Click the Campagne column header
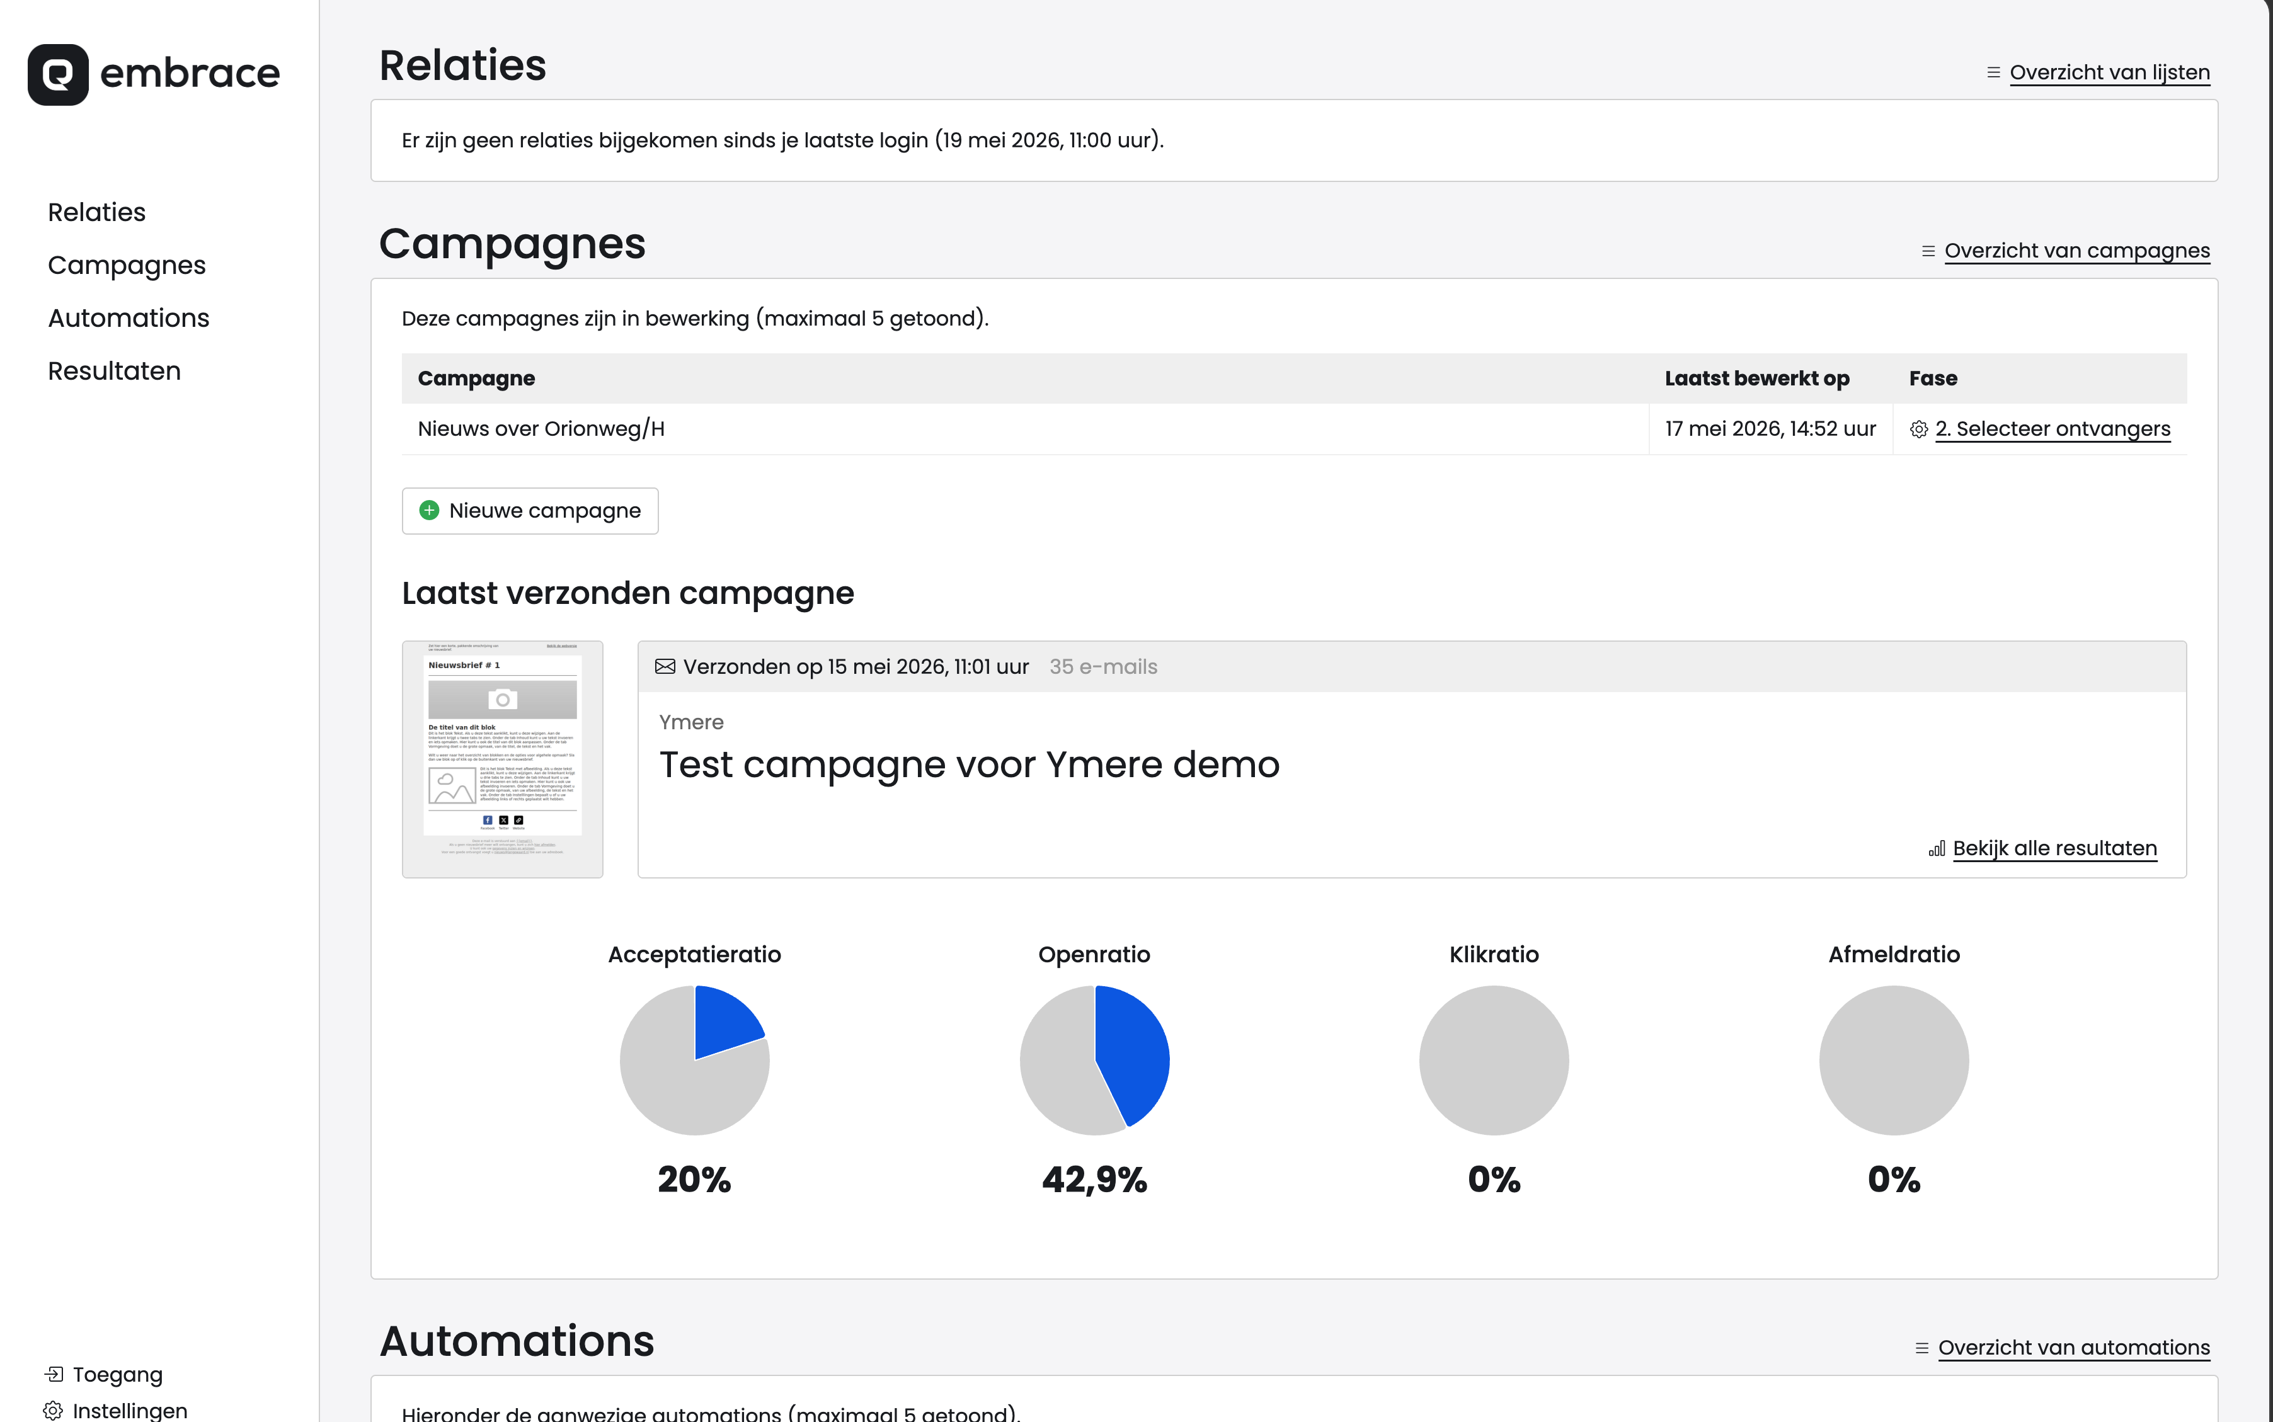The width and height of the screenshot is (2273, 1422). 476,378
